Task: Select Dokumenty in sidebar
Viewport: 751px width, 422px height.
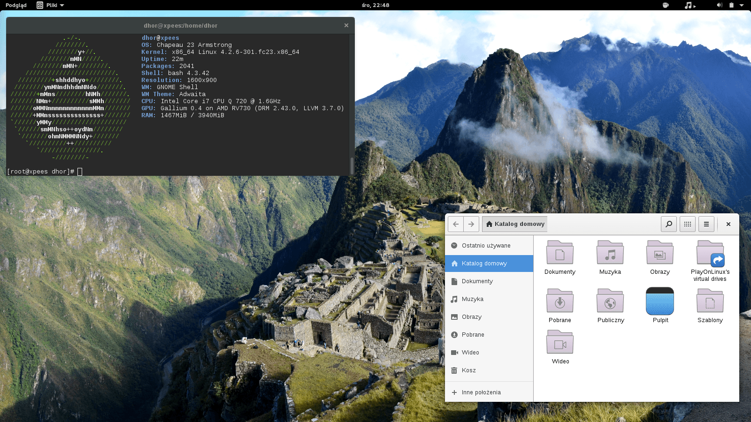Action: pyautogui.click(x=489, y=281)
